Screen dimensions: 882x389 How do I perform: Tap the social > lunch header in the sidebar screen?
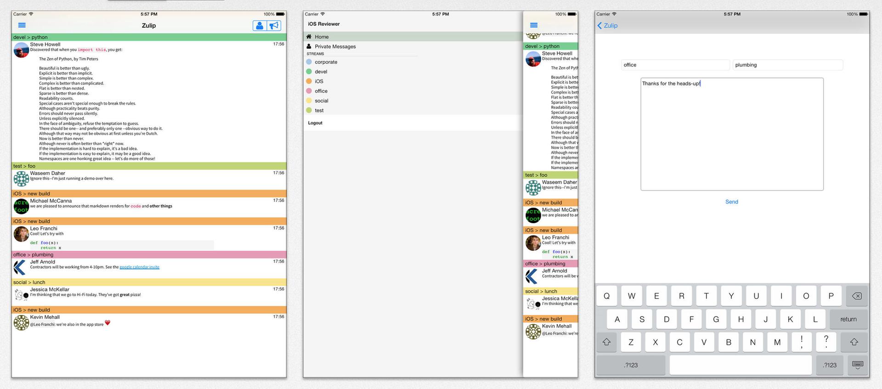tap(550, 291)
